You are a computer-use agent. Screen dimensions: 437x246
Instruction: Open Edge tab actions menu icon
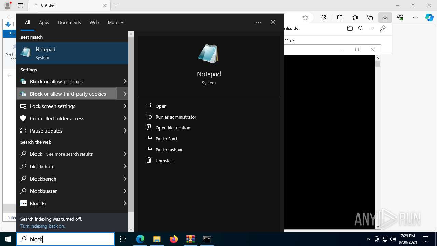coord(20,5)
